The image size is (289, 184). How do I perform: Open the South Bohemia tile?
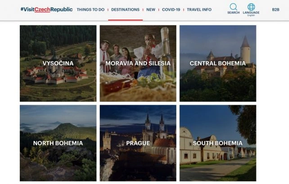point(218,143)
